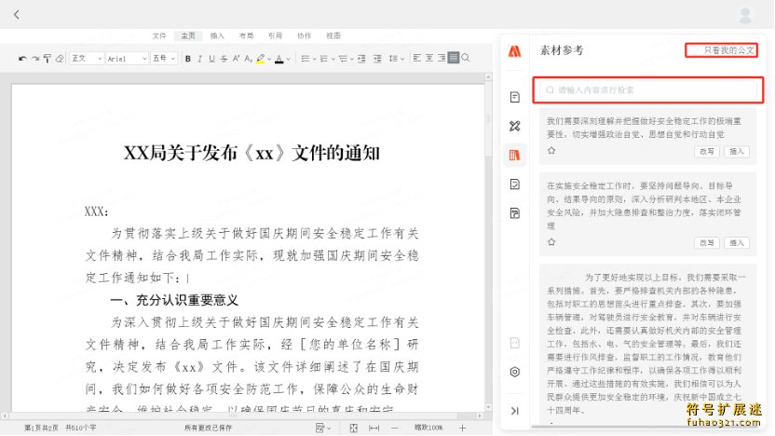Viewport: 775px width, 436px height.
Task: Switch to the 协作 tab
Action: coord(305,35)
